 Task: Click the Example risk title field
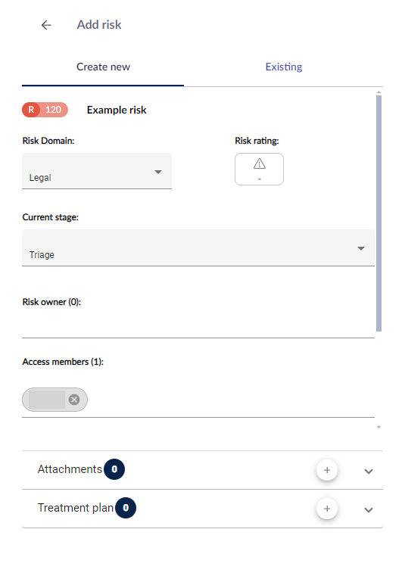tap(117, 110)
